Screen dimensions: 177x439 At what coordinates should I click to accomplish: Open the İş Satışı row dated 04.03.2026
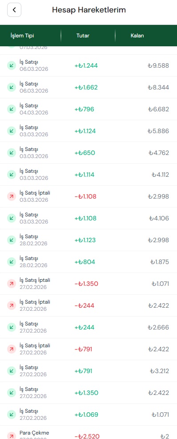click(88, 109)
